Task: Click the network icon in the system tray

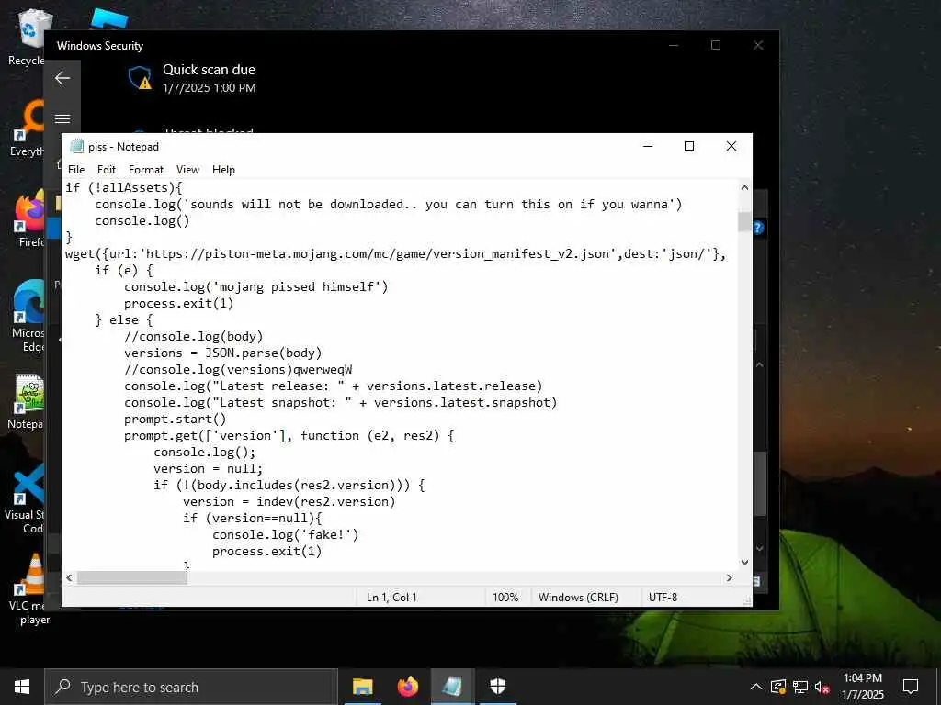Action: pos(800,687)
